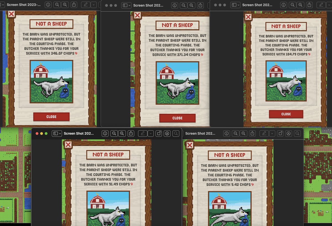
Task: Click the red X on the 346.07 CHOPS dialog
Action: coord(11,14)
